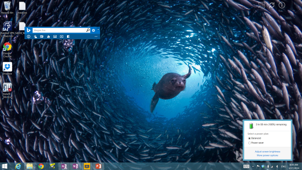The height and width of the screenshot is (170, 302).
Task: Click Adjust screen brightness link
Action: pos(268,152)
